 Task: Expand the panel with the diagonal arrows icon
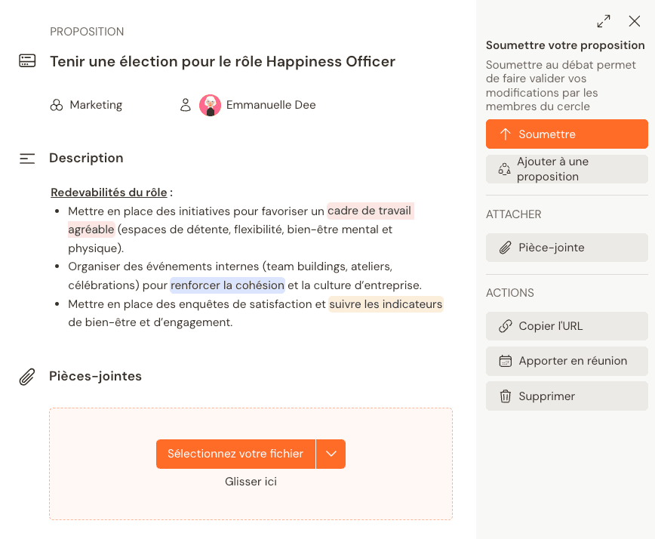pos(603,21)
